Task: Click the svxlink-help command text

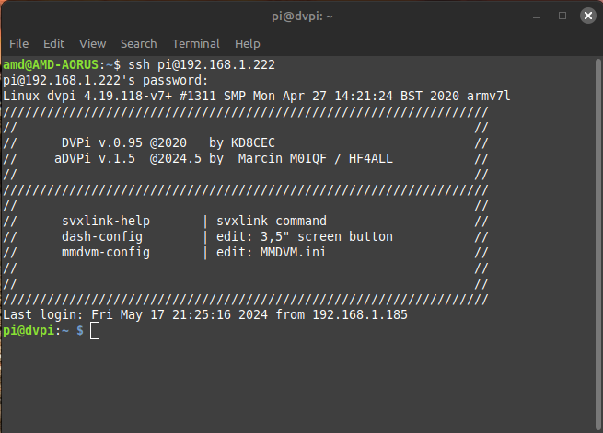Action: pos(106,222)
